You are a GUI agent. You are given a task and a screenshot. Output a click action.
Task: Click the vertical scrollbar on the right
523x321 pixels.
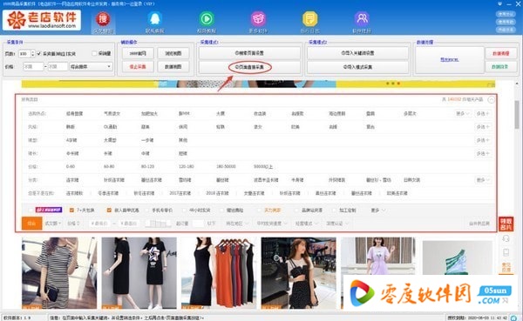(x=517, y=115)
